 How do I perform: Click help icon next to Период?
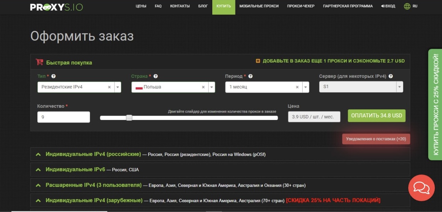click(250, 76)
